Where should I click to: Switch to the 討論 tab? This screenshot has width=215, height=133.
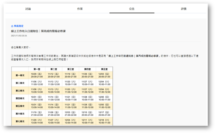28,9
